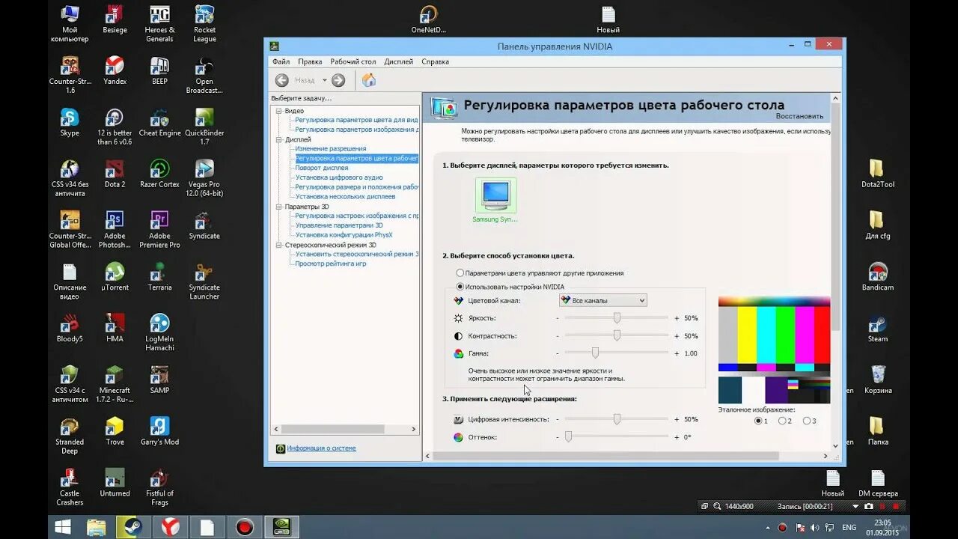The width and height of the screenshot is (958, 539).
Task: Click the task tree horizontal scrollbar
Action: (x=344, y=429)
